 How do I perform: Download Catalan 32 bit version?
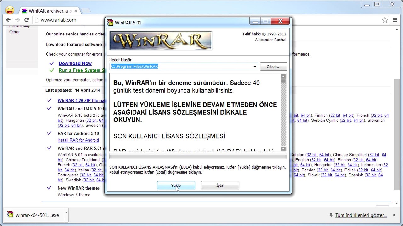pyautogui.click(x=311, y=155)
